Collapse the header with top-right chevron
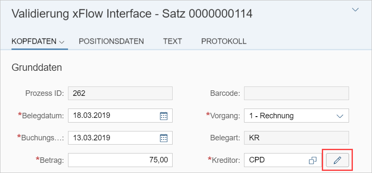Viewport: 372px width, 173px height. [355, 10]
